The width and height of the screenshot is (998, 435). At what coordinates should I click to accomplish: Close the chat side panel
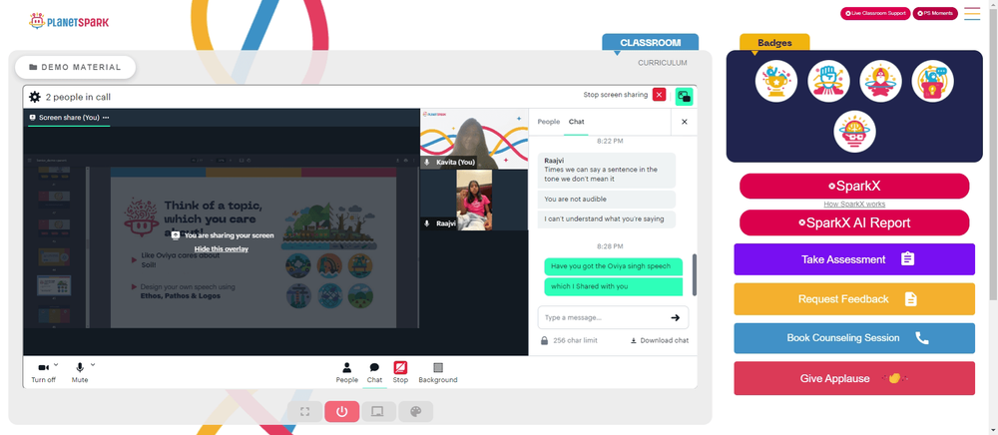(x=685, y=122)
